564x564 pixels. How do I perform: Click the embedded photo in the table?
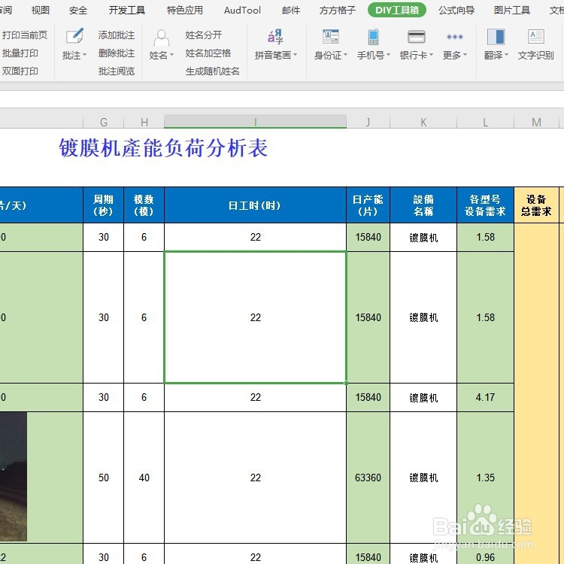click(14, 477)
